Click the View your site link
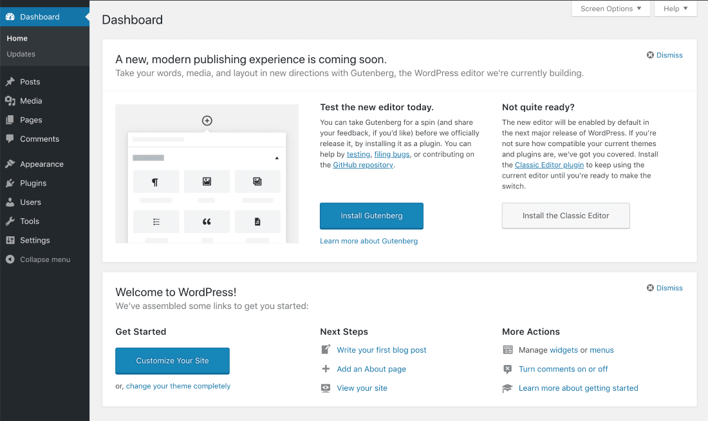708x421 pixels. (x=362, y=388)
